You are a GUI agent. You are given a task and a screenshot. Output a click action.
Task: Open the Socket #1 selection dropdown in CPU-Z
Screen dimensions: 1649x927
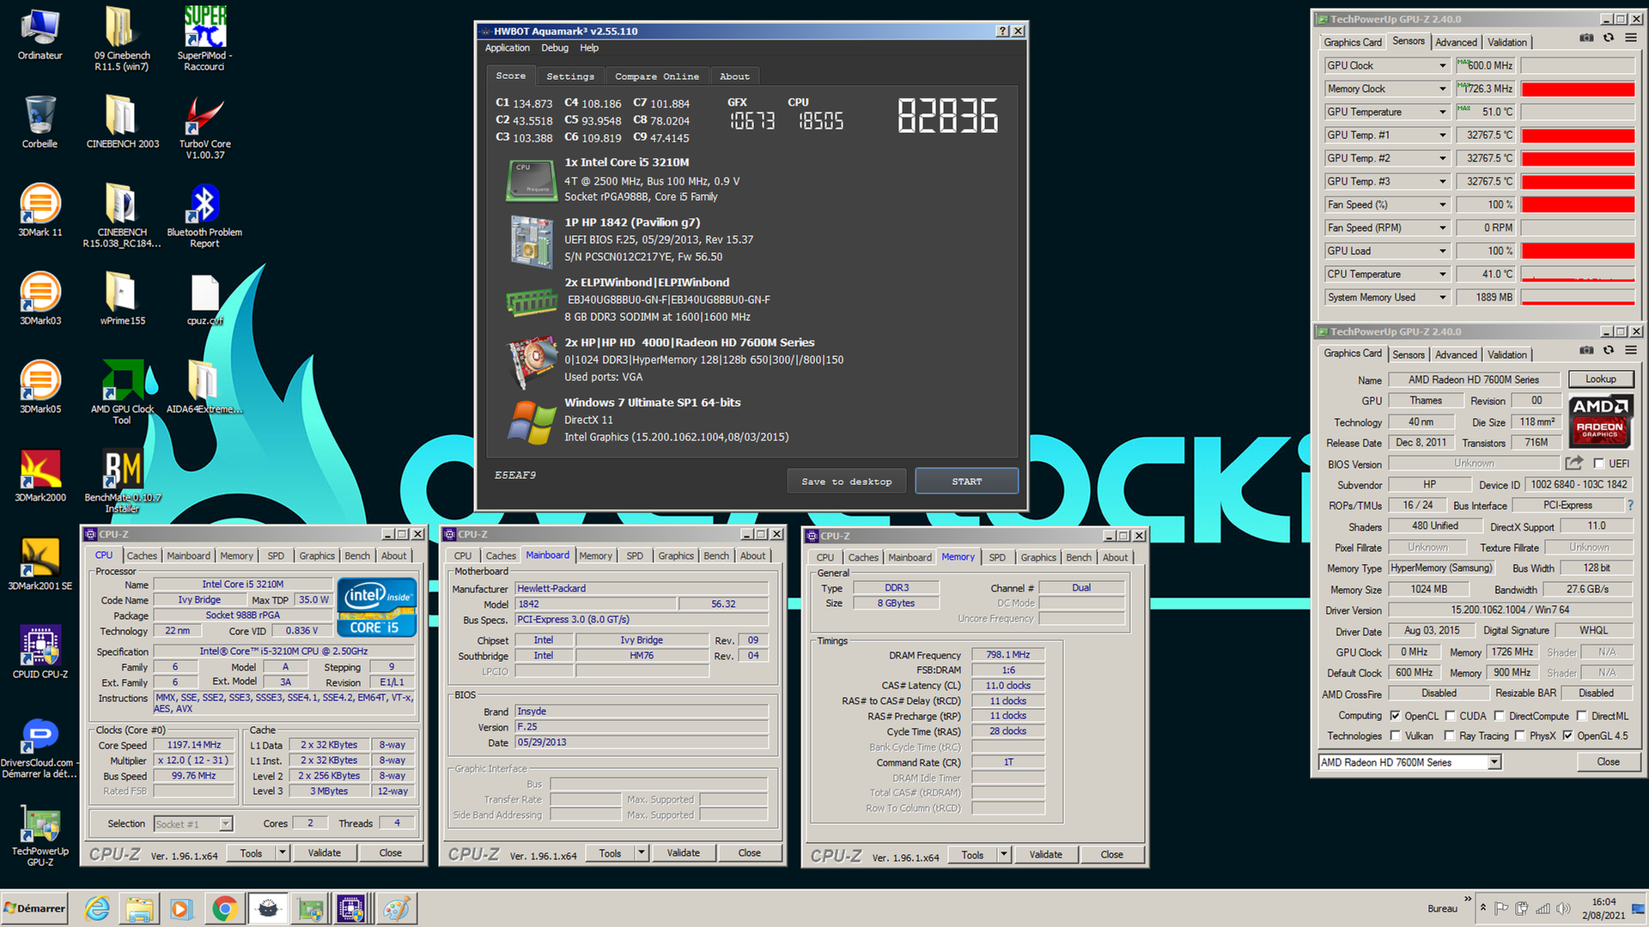click(x=193, y=824)
